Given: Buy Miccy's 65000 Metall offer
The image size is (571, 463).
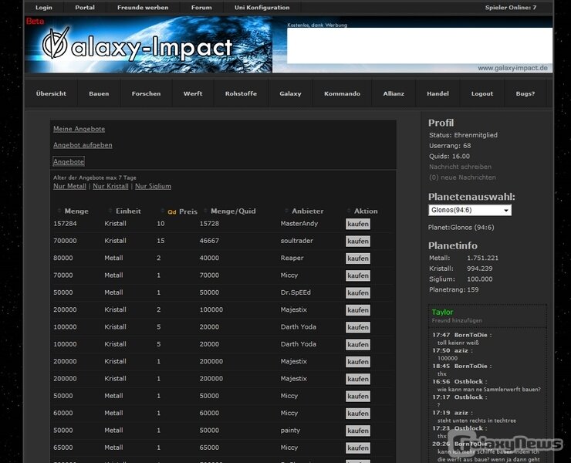Looking at the screenshot, I should [358, 448].
